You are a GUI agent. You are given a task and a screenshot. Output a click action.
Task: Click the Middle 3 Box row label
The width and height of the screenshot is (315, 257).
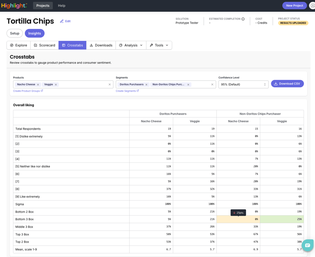click(24, 227)
